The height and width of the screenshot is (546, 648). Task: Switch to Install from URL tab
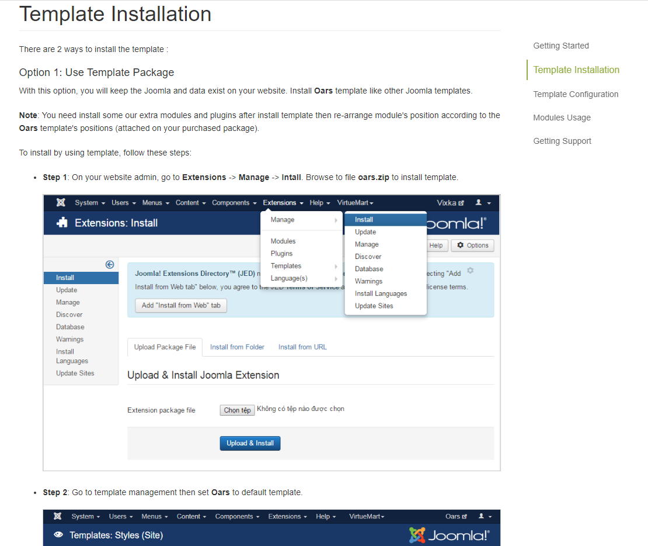[302, 347]
